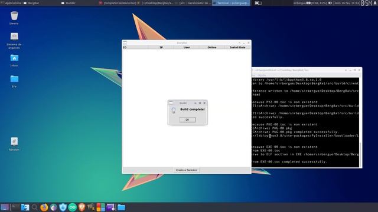Open the Sistema de arquivos desktop icon

pyautogui.click(x=14, y=41)
